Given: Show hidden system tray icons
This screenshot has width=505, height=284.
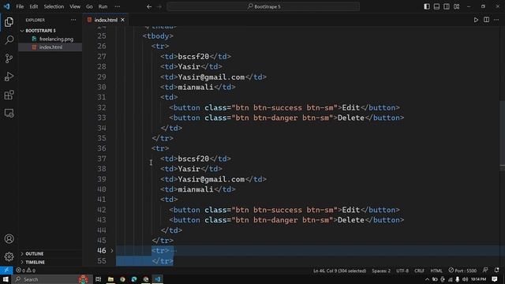Looking at the screenshot, I should tap(428, 279).
